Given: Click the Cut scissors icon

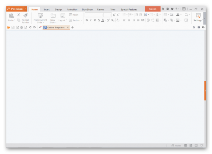Looking at the screenshot, I should point(19,14).
